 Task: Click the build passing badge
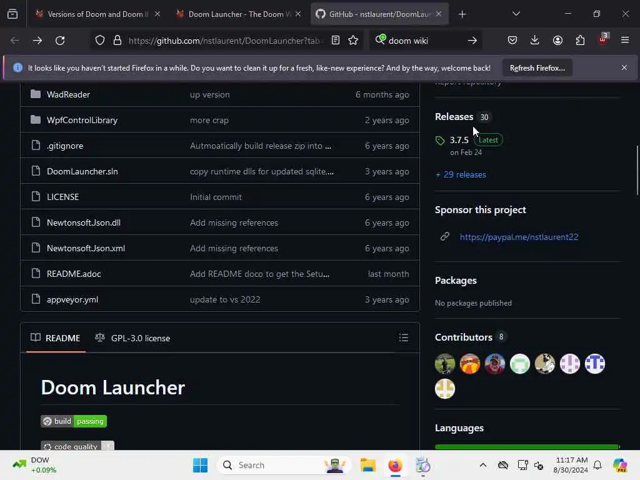(x=74, y=421)
